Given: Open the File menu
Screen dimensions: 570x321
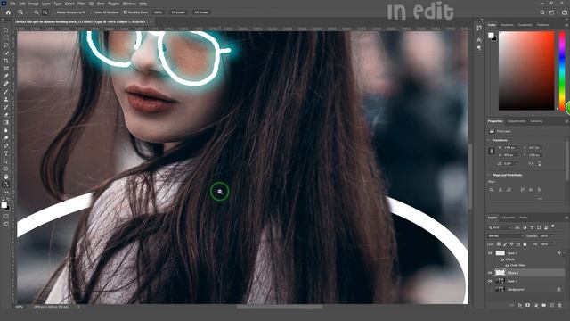Looking at the screenshot, I should pyautogui.click(x=12, y=4).
